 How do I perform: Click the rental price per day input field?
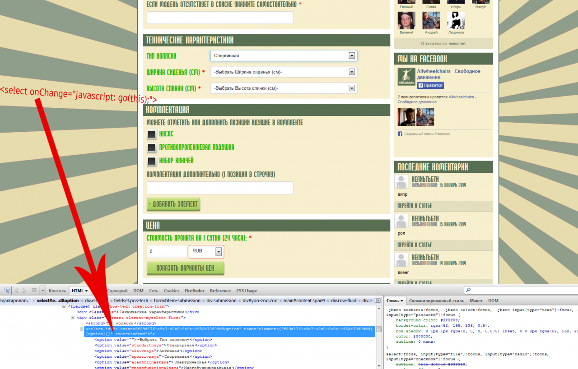(x=167, y=251)
